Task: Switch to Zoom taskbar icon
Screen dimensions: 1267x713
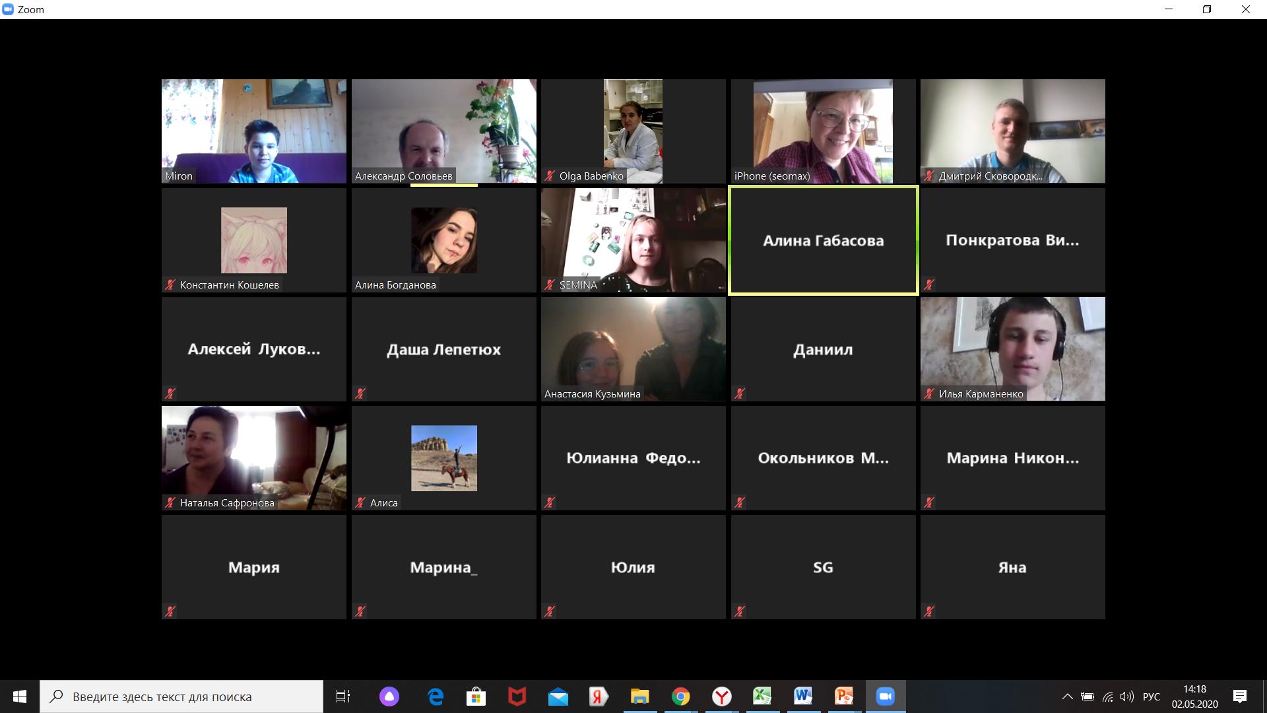Action: tap(885, 696)
